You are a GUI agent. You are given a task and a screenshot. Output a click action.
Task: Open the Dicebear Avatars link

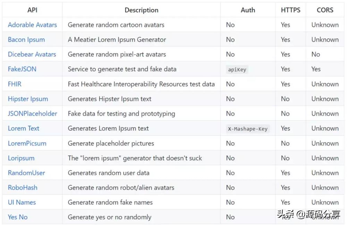coord(32,54)
